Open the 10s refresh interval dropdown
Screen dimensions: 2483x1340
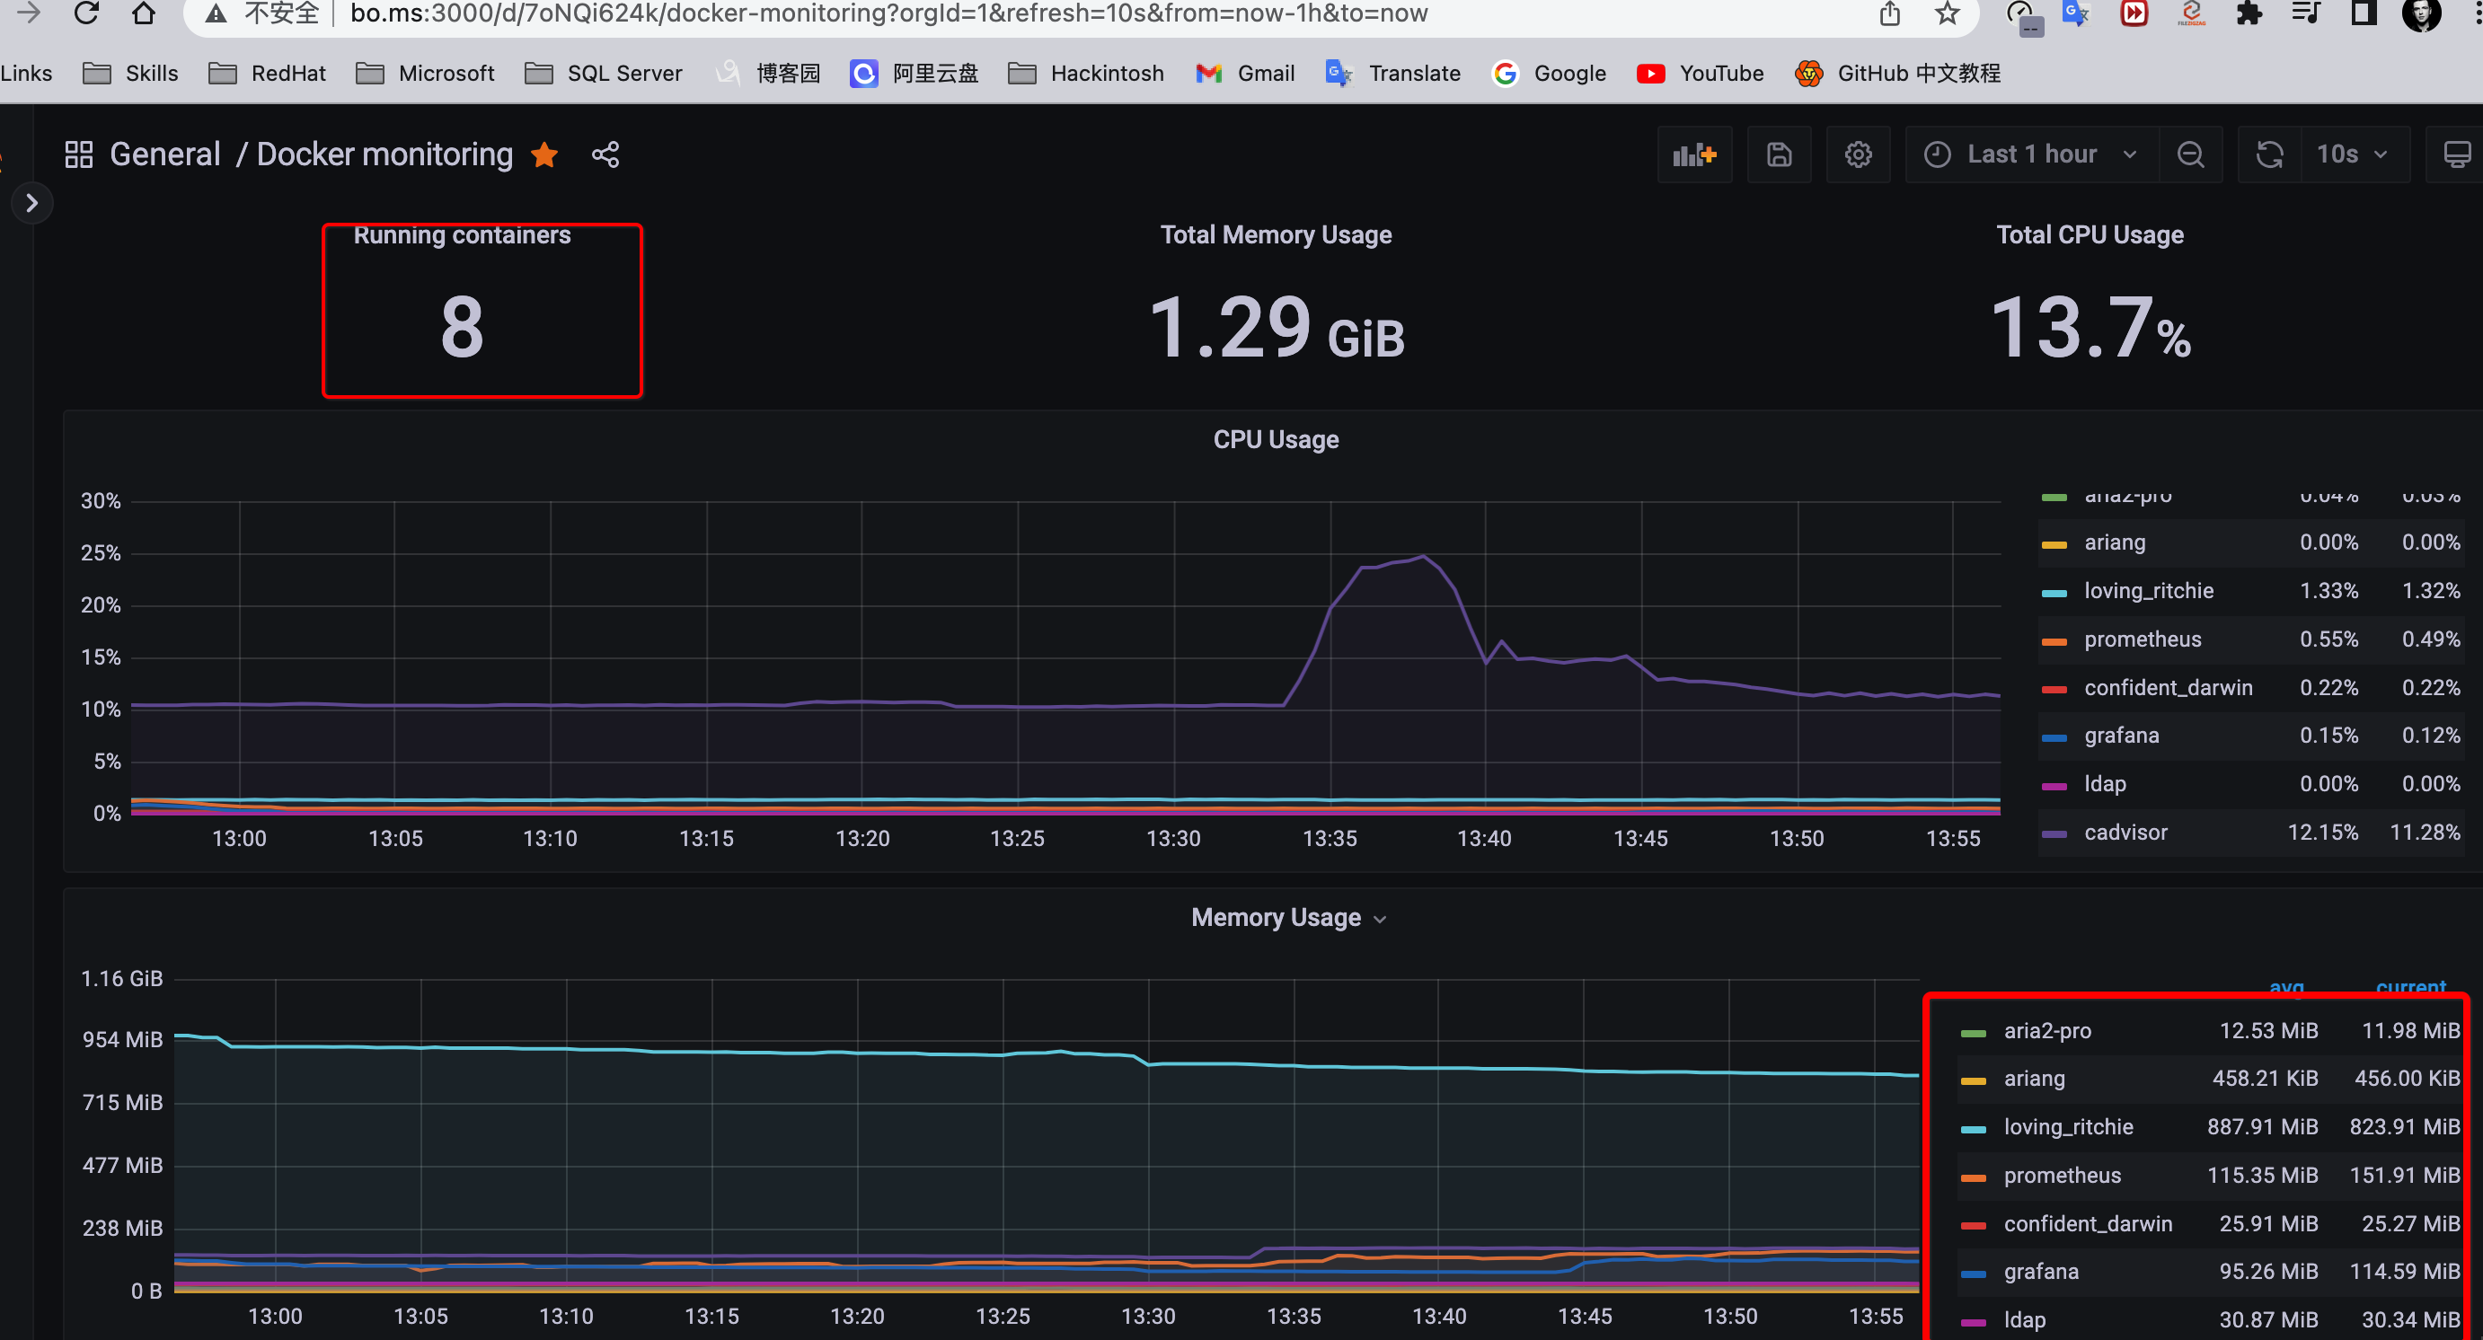coord(2352,154)
